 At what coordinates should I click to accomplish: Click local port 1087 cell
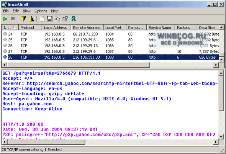[110, 51]
